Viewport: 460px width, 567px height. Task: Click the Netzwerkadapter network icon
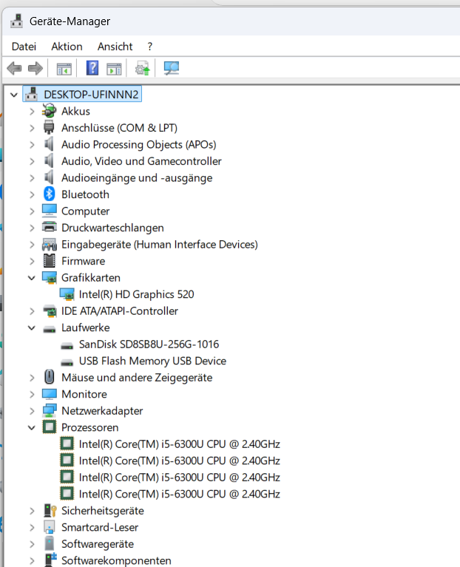coord(50,410)
